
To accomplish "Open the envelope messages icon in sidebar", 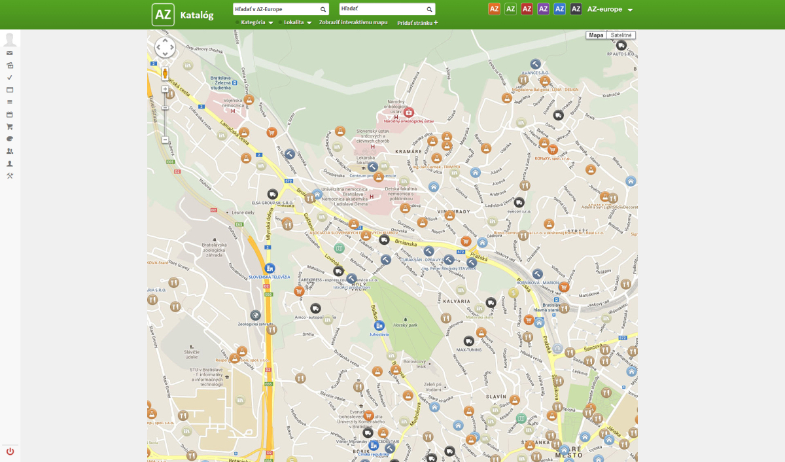I will pos(10,53).
